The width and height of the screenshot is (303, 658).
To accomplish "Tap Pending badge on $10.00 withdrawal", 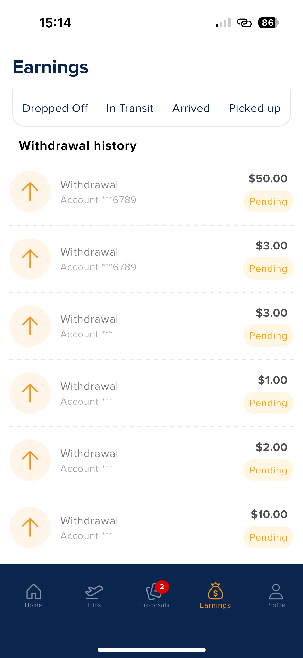I will tap(268, 537).
